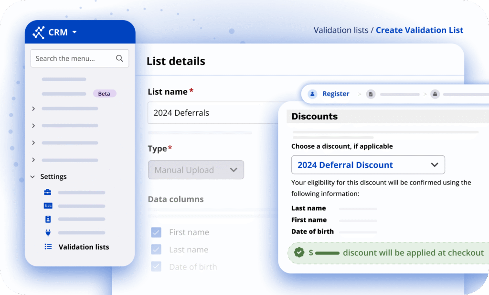489x295 pixels.
Task: Collapse the Settings menu section
Action: (x=32, y=176)
